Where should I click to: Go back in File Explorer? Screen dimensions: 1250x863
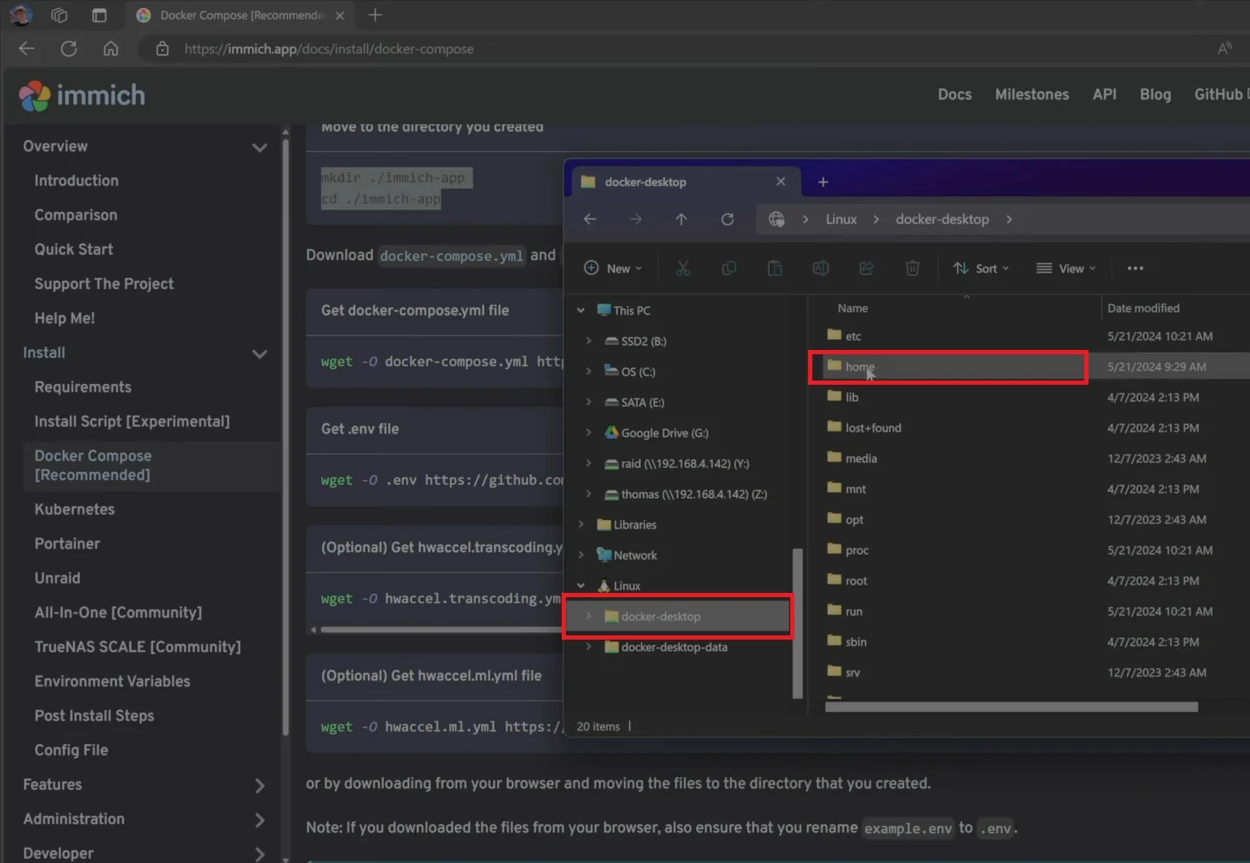[x=590, y=219]
